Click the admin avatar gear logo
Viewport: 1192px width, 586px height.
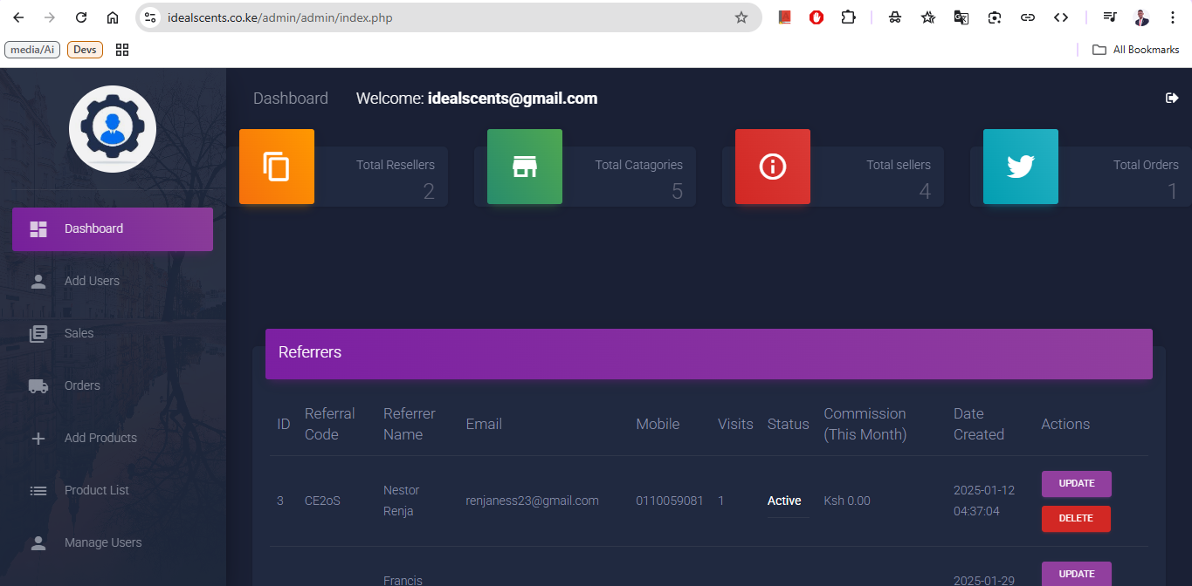113,128
